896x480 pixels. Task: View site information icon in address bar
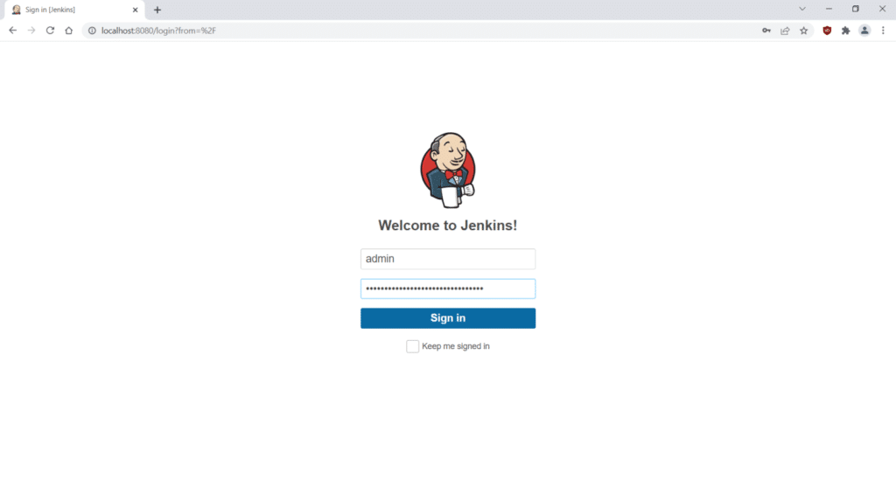(92, 31)
